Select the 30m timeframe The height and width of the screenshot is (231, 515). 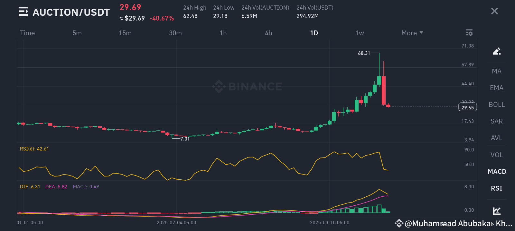tap(175, 33)
